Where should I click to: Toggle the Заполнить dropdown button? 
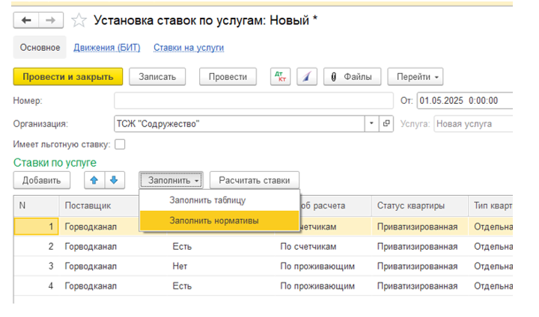(x=171, y=180)
